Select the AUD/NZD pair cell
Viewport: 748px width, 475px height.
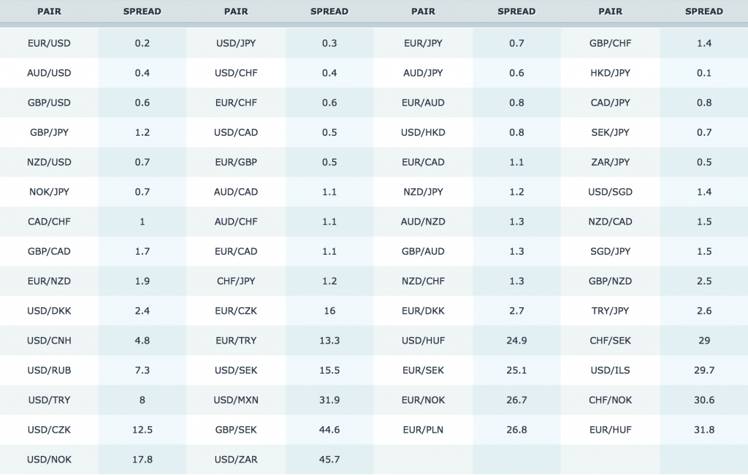click(x=423, y=222)
